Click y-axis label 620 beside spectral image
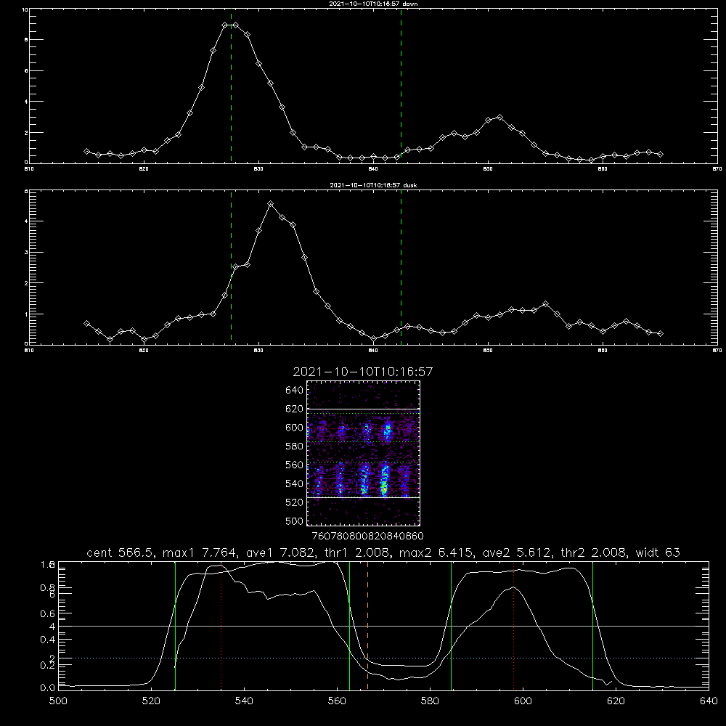 295,409
